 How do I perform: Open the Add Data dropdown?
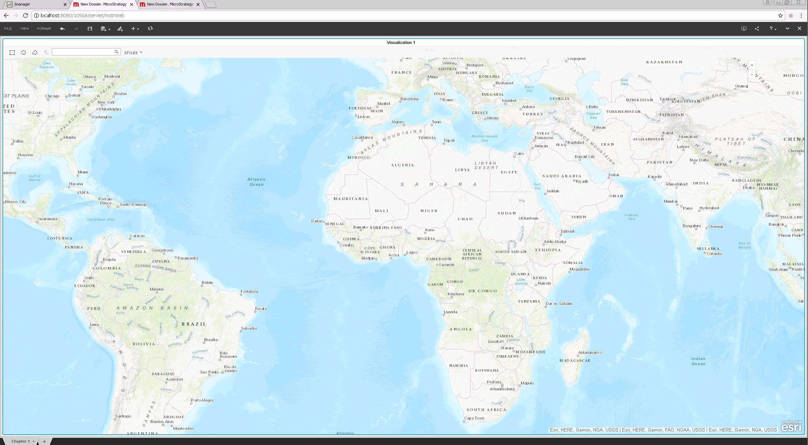(x=105, y=29)
